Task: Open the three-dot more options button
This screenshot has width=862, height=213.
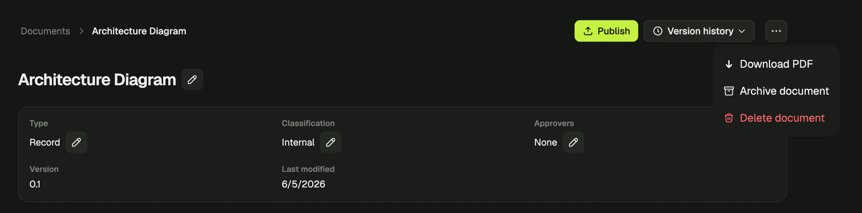Action: coord(776,31)
